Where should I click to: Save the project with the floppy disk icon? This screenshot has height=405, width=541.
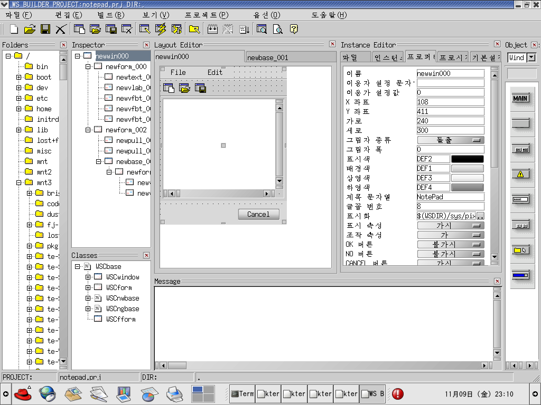click(45, 30)
